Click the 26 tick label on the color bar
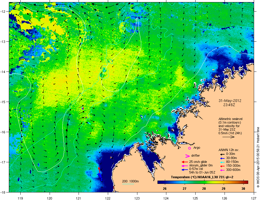This screenshot has height=201, width=260. [x=165, y=189]
